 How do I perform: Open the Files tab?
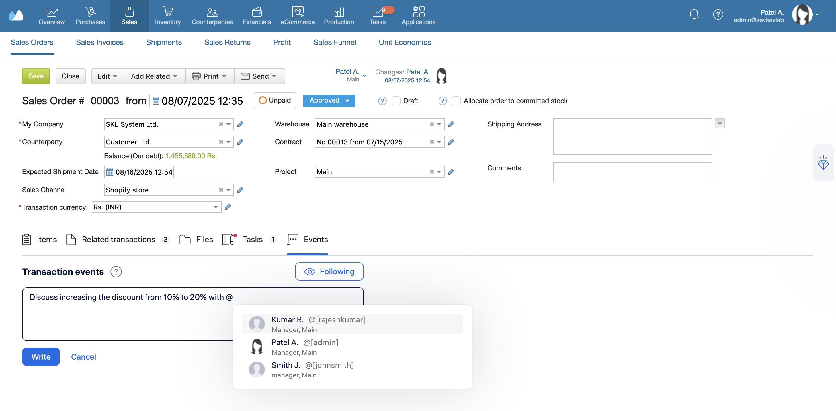196,240
